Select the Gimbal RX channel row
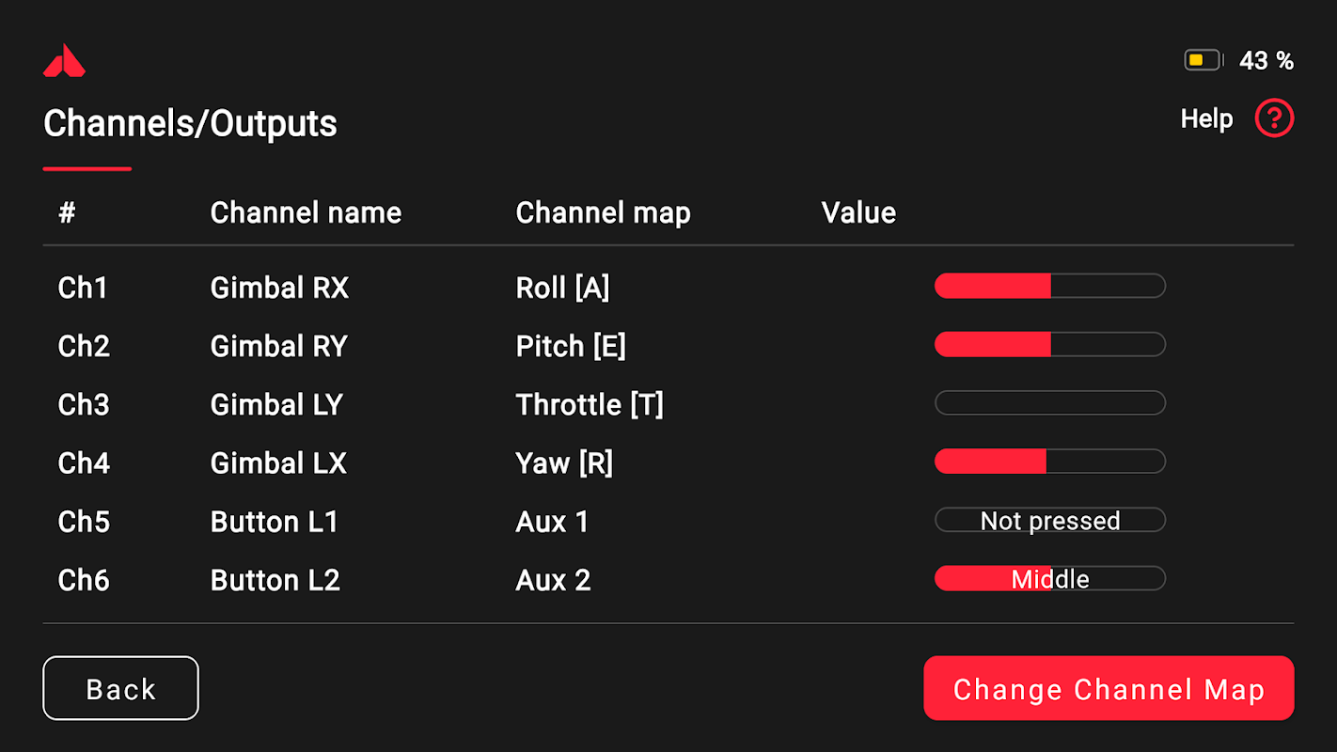 pos(279,288)
